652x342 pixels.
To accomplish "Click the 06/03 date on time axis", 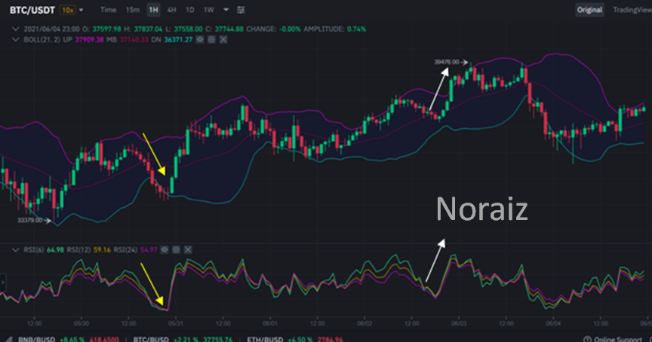I will [x=459, y=323].
